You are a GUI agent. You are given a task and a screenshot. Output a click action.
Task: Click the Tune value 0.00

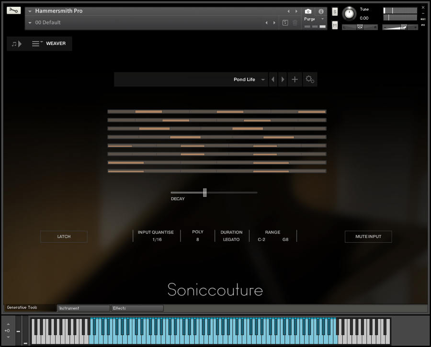click(364, 18)
